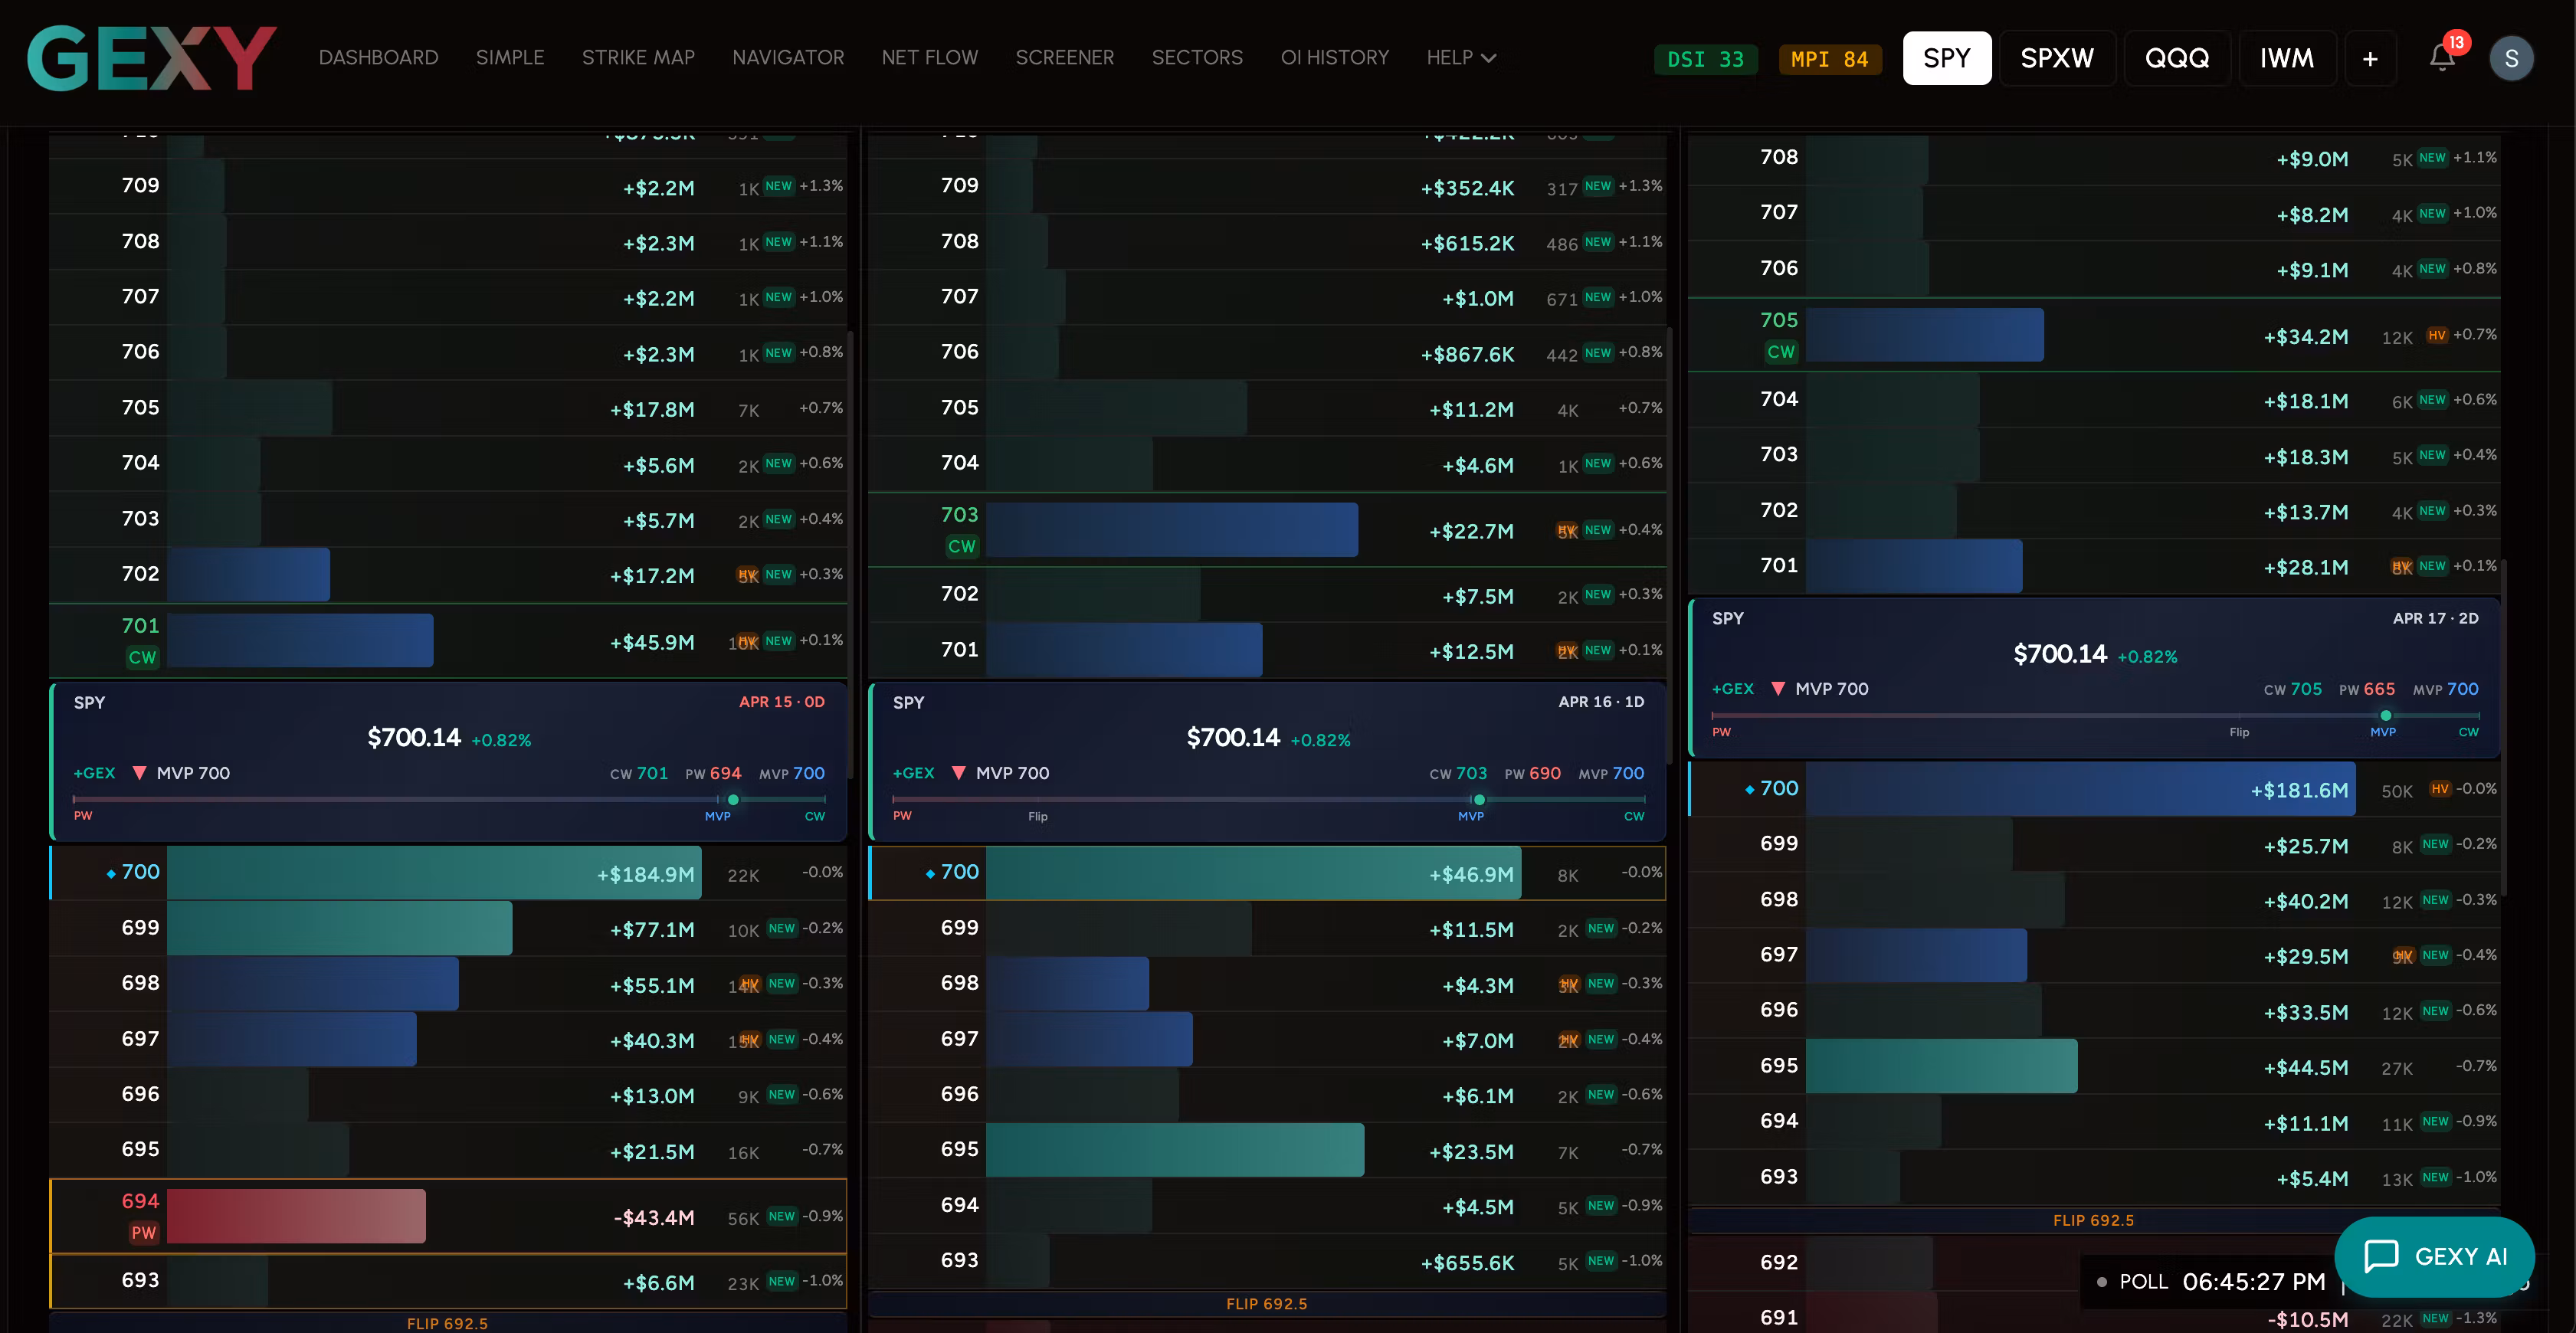Click the NEW badge on the +$77.1M row

(x=782, y=928)
